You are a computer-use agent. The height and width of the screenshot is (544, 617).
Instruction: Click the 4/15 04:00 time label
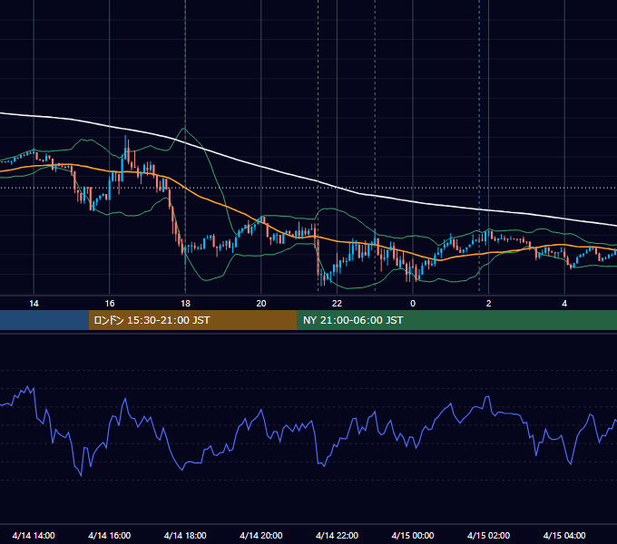coord(564,535)
